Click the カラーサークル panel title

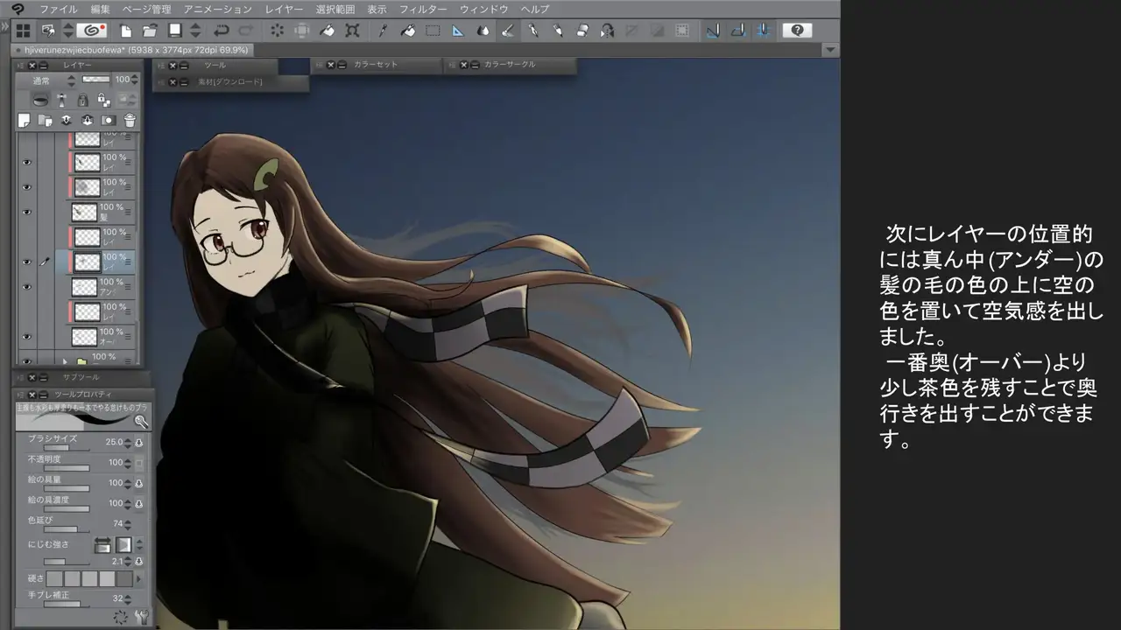509,65
